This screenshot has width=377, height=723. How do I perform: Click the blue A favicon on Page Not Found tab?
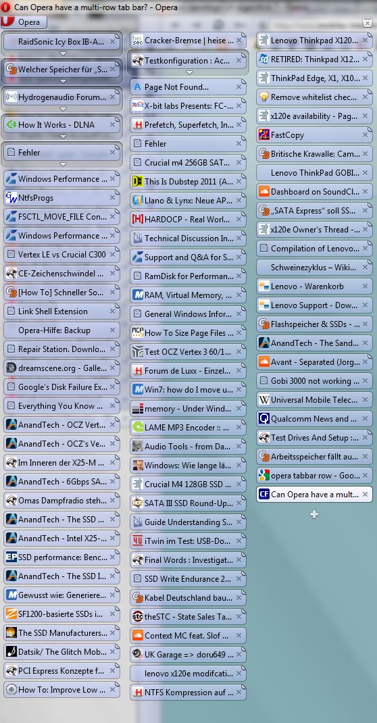click(137, 86)
